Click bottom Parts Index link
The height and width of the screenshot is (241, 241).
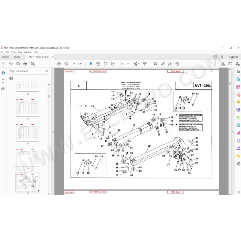coord(176,192)
